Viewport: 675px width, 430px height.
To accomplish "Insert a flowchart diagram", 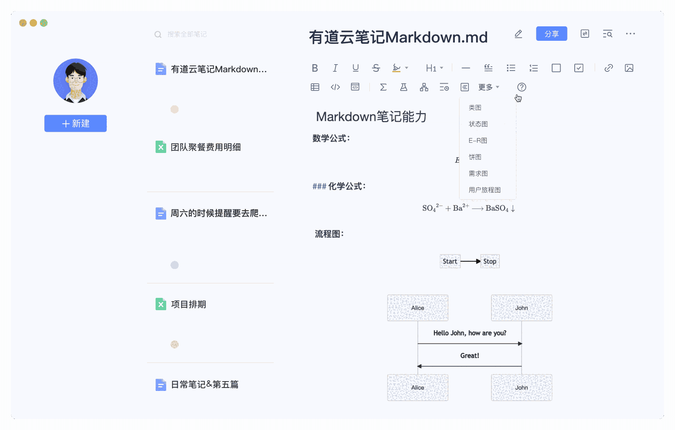I will [x=424, y=87].
